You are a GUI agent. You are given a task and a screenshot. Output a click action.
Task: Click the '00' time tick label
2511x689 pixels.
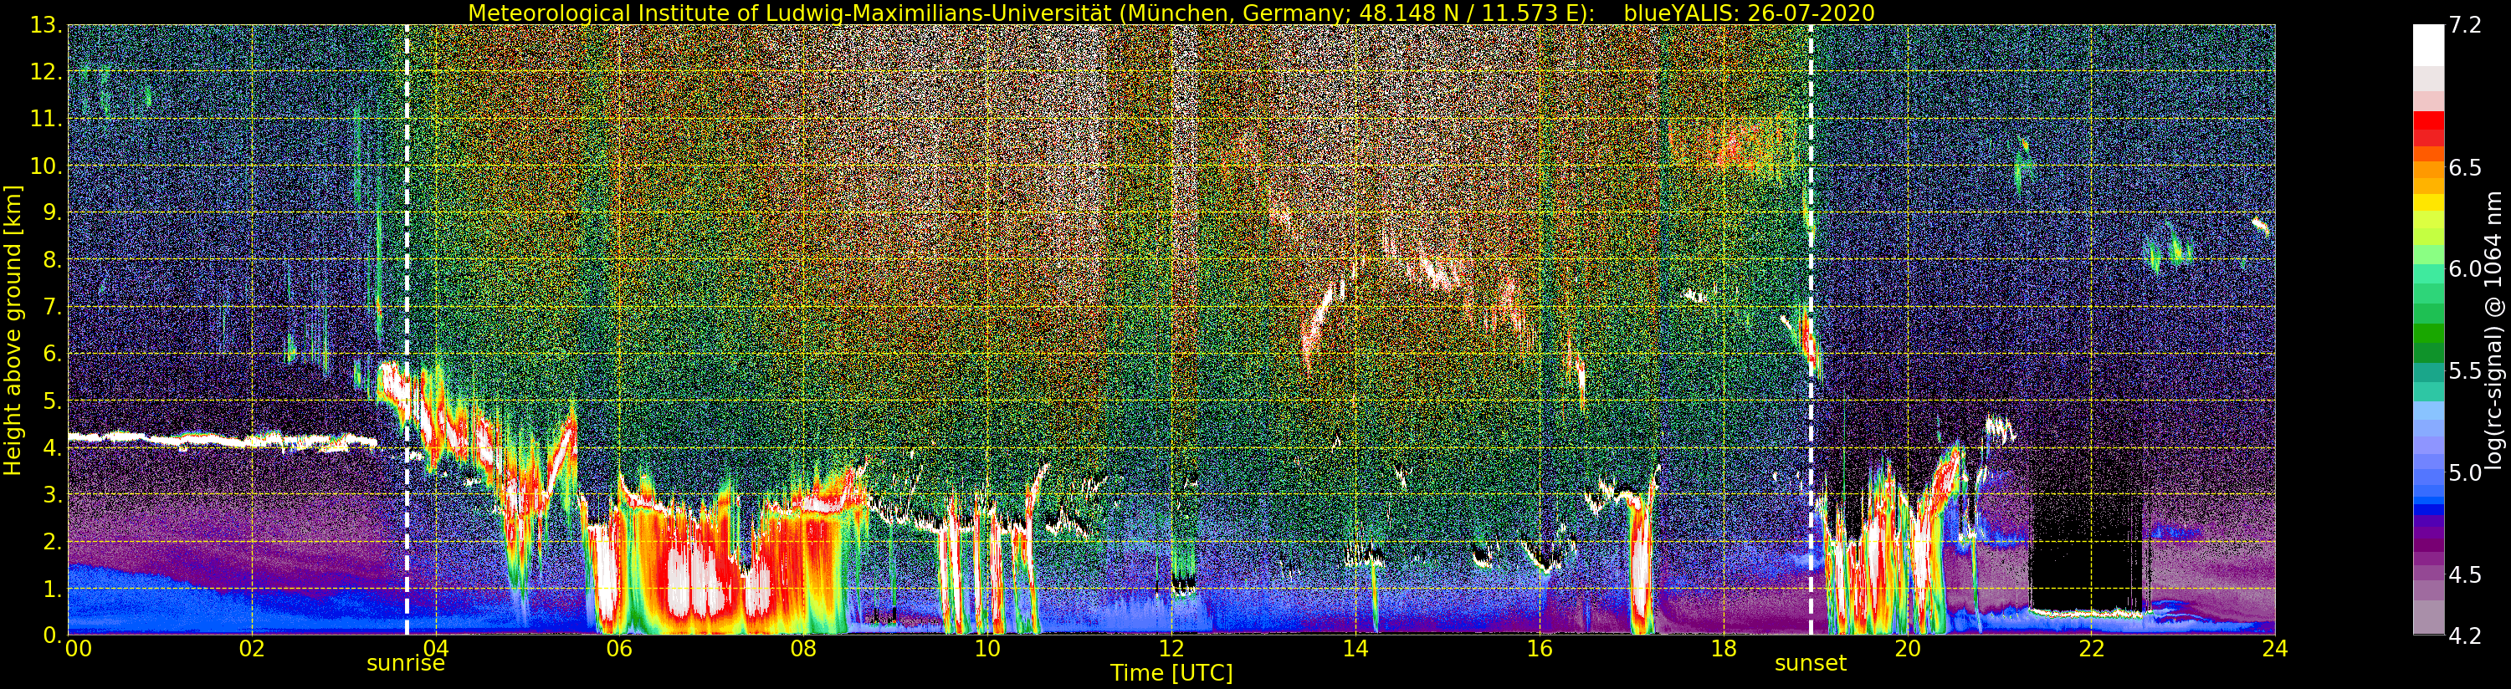point(78,649)
